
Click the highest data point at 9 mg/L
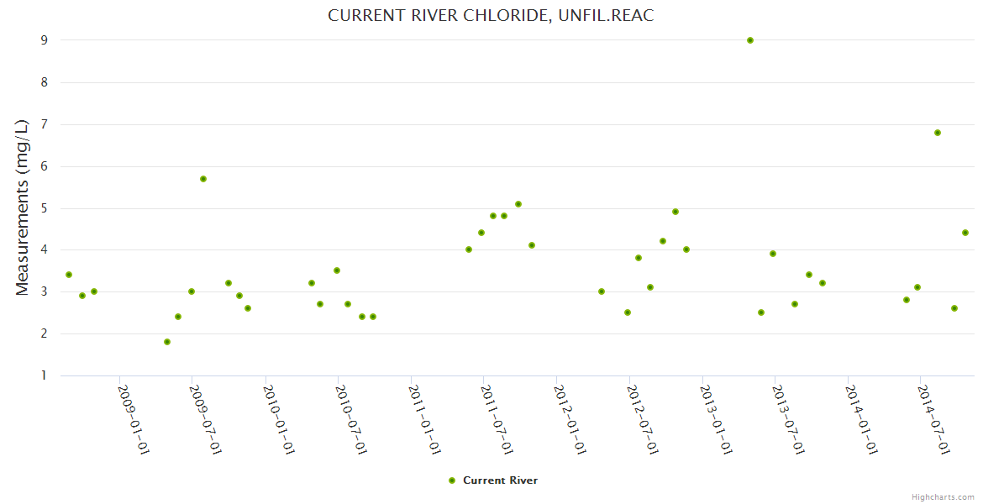click(750, 40)
